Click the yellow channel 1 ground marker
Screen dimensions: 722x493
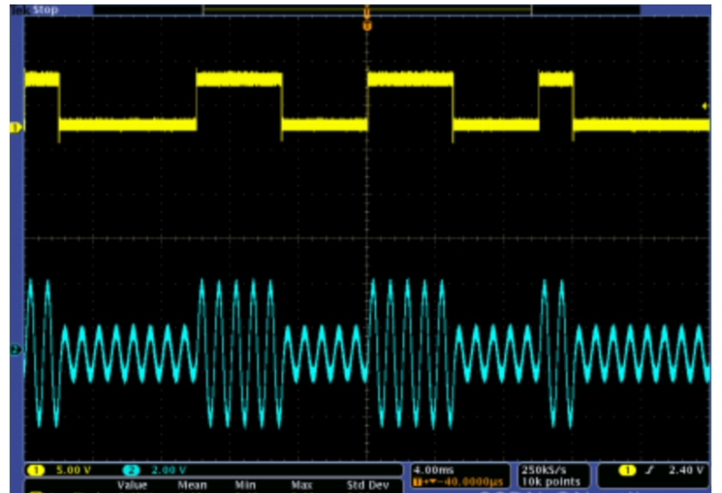click(x=14, y=129)
